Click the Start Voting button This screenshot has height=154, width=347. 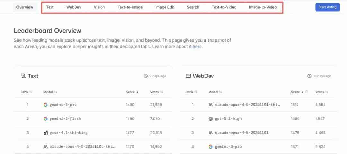(327, 7)
